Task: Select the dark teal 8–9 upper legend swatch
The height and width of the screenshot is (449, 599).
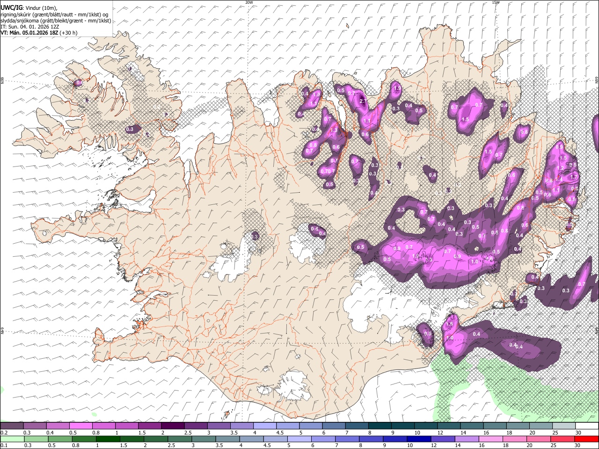Action: pos(380,426)
